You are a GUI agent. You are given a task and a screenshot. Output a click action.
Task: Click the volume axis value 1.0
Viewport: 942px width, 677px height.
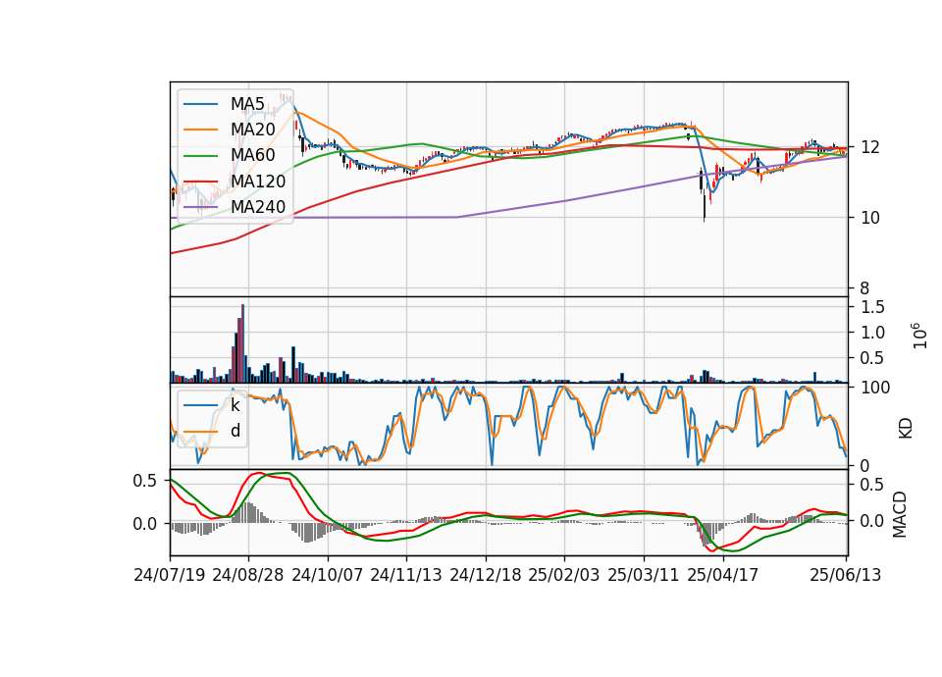click(x=872, y=333)
